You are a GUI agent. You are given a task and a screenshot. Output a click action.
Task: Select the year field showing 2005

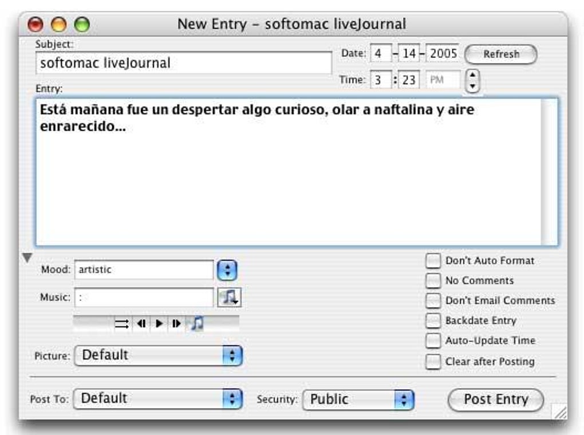[443, 53]
